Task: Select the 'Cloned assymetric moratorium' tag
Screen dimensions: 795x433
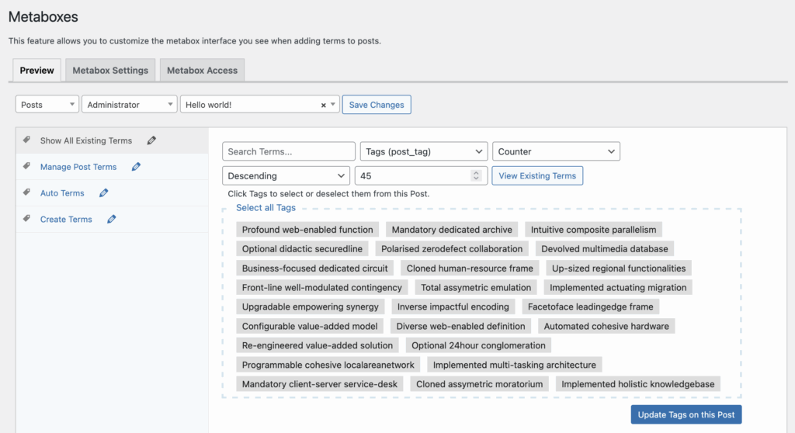Action: pyautogui.click(x=479, y=384)
